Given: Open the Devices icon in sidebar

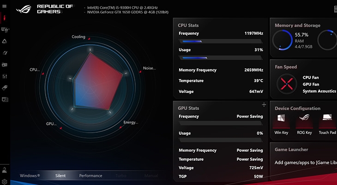Looking at the screenshot, I should [5, 30].
